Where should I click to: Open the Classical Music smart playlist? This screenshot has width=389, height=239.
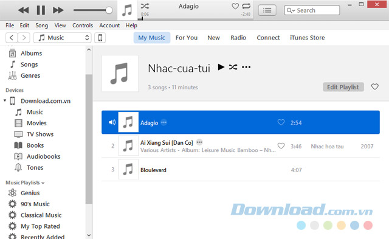point(41,215)
